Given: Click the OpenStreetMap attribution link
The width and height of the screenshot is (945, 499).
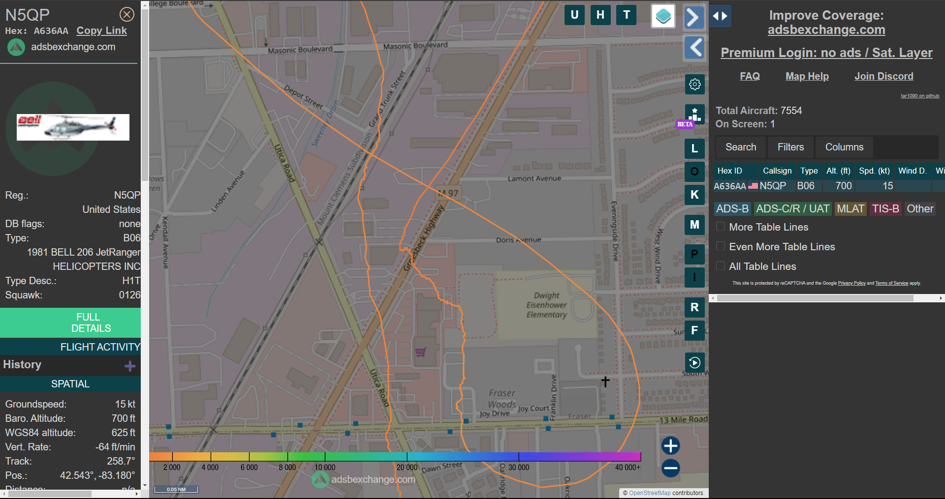Looking at the screenshot, I should tap(650, 493).
